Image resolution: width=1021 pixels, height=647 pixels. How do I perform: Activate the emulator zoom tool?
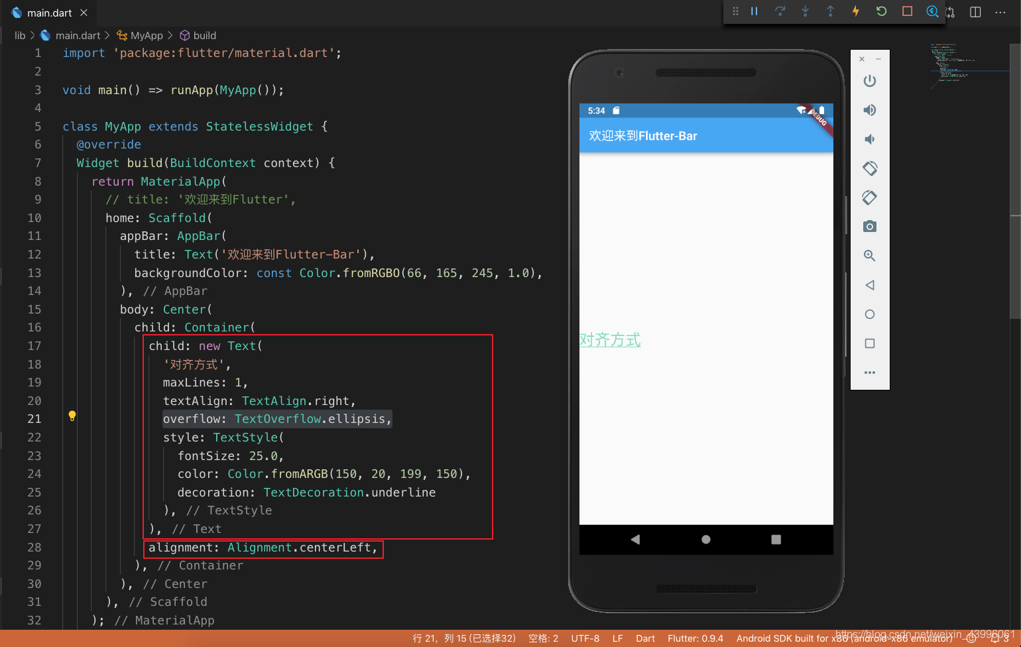coord(870,256)
